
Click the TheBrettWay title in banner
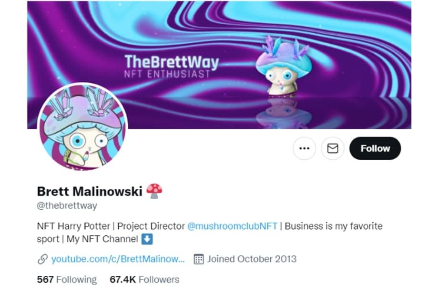pos(172,62)
